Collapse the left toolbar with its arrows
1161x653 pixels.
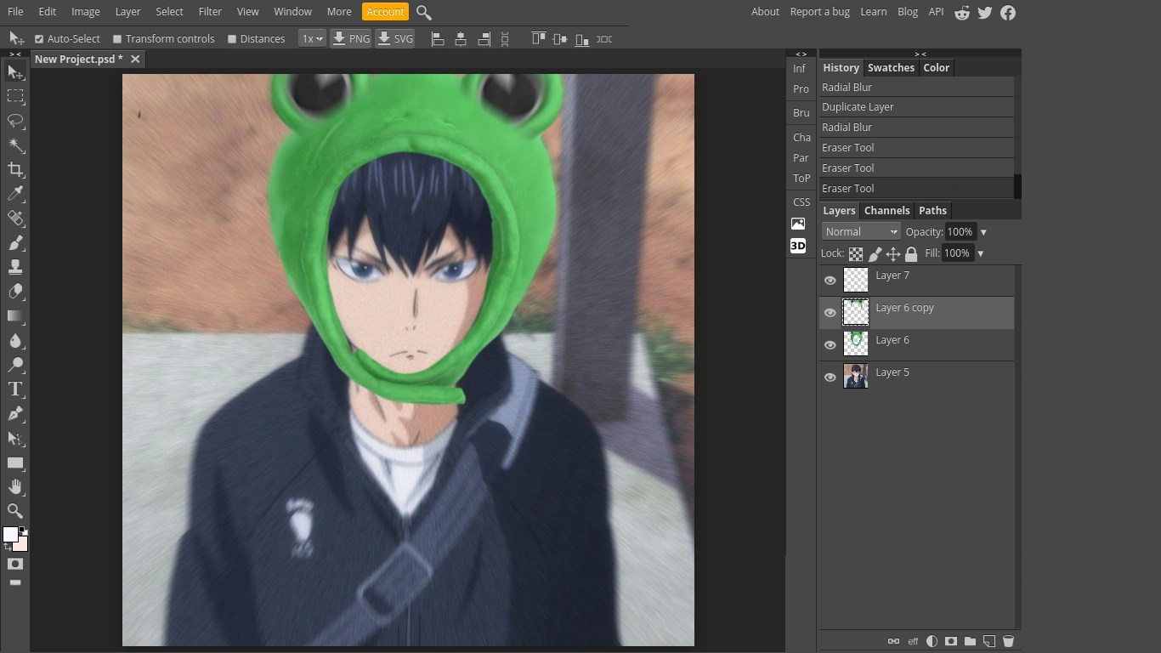coord(15,54)
